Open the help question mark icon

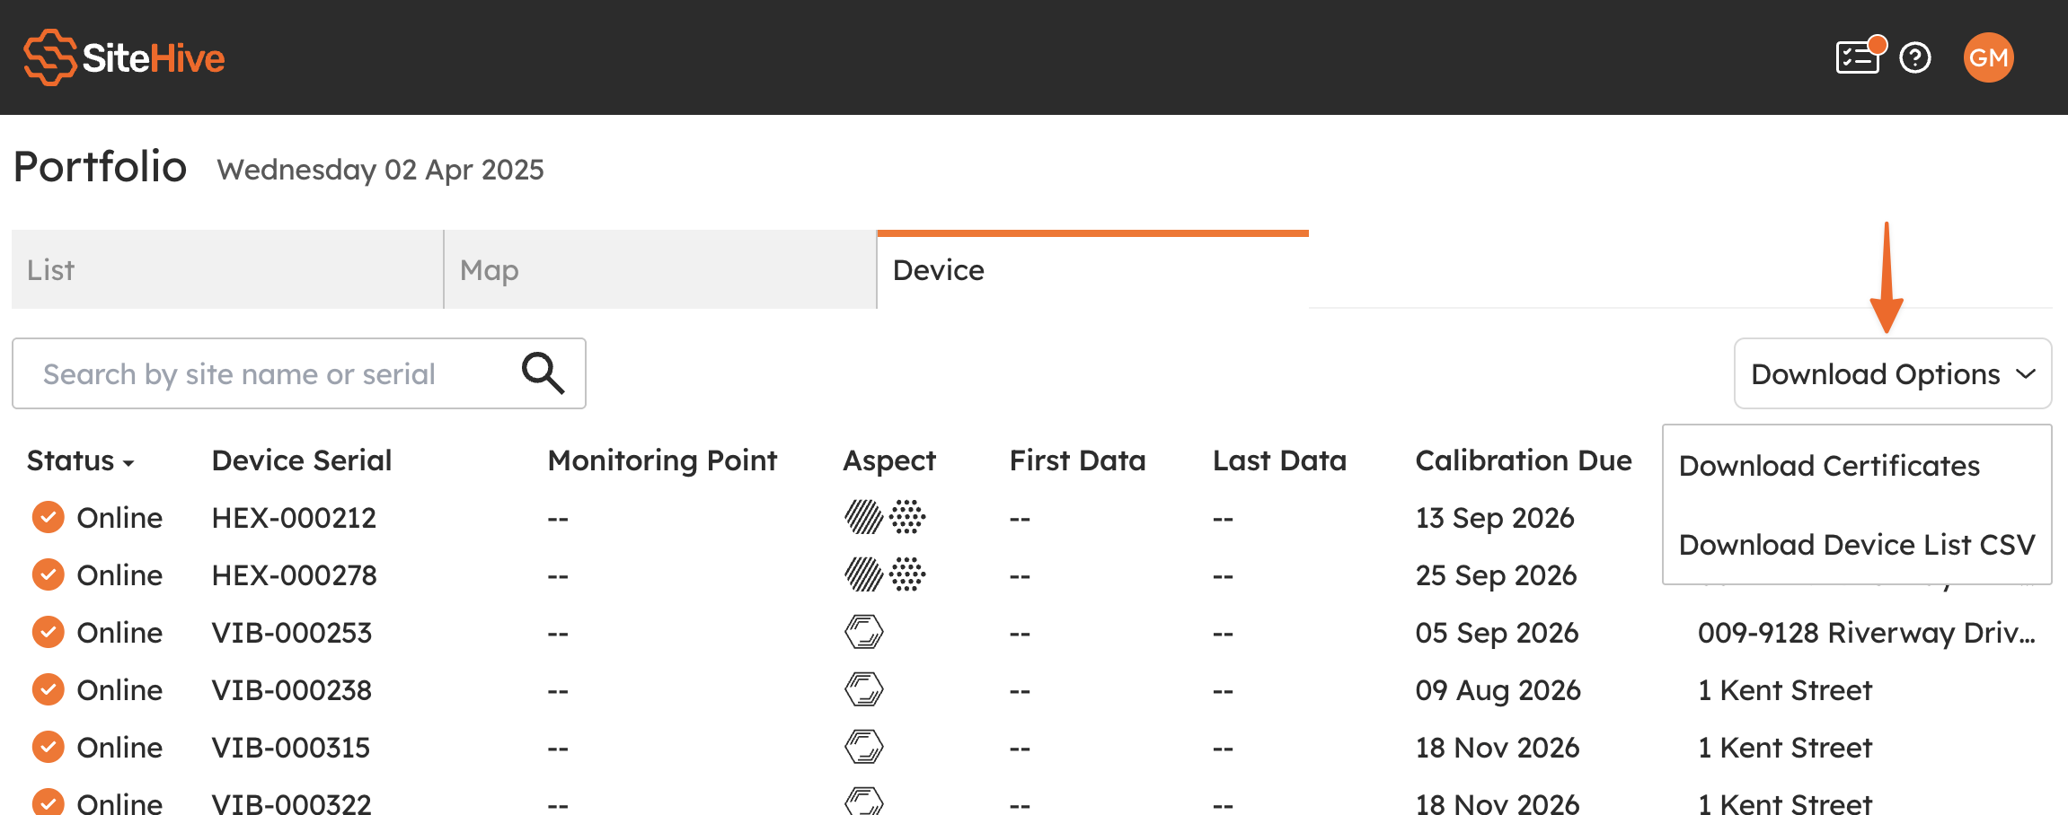pos(1915,57)
